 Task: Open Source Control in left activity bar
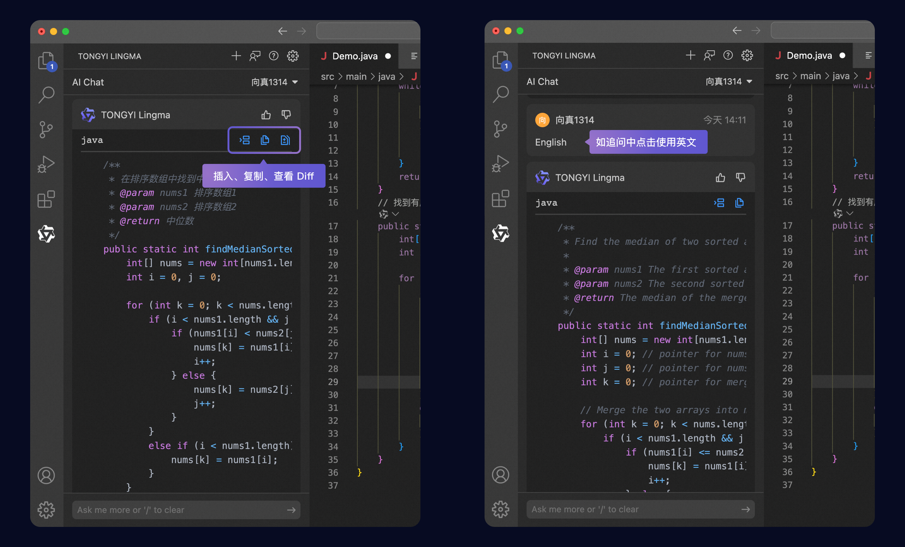46,130
